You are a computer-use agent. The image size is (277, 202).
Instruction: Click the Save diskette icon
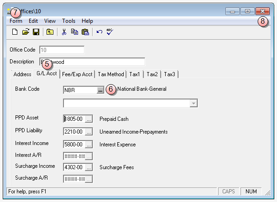(36, 32)
